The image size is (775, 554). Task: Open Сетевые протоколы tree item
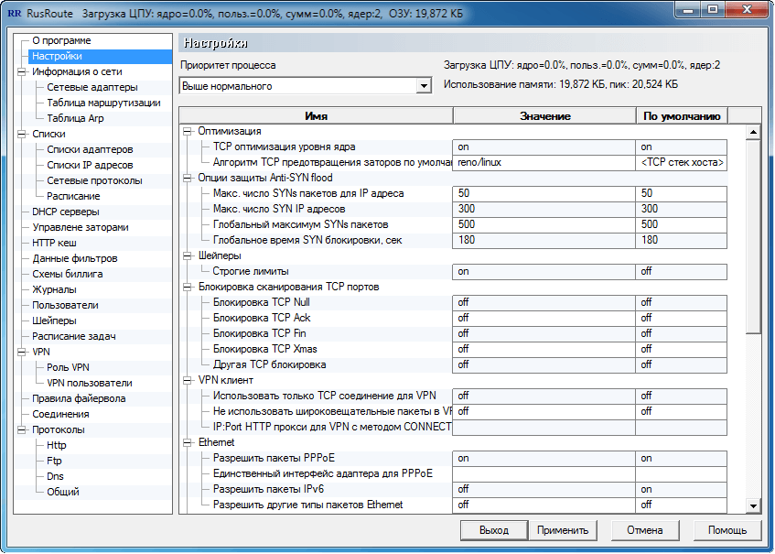pos(94,181)
